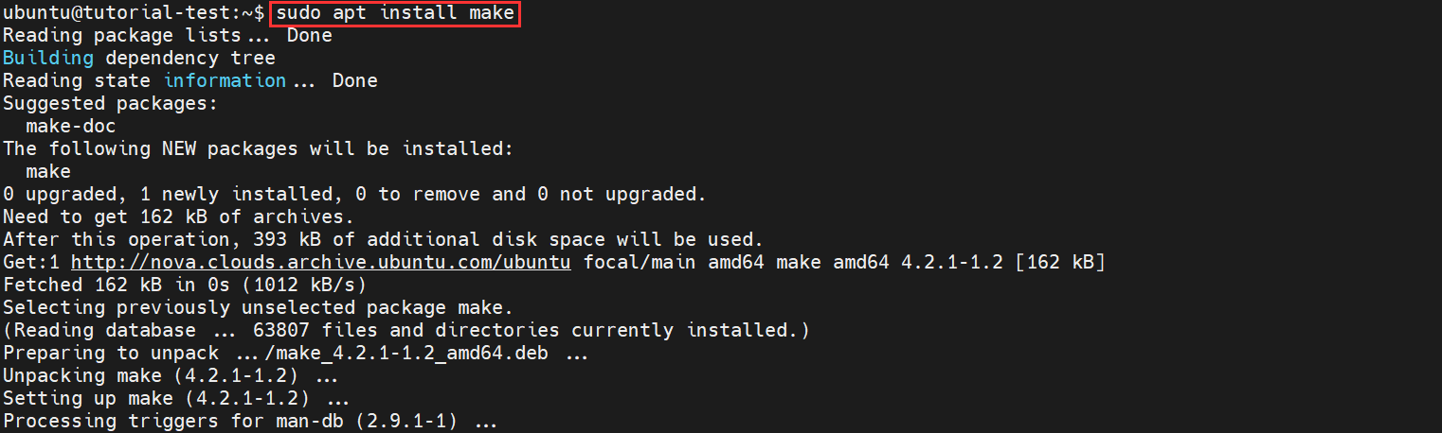1442x433 pixels.
Task: Click the Selecting previously unselected package line
Action: point(259,307)
